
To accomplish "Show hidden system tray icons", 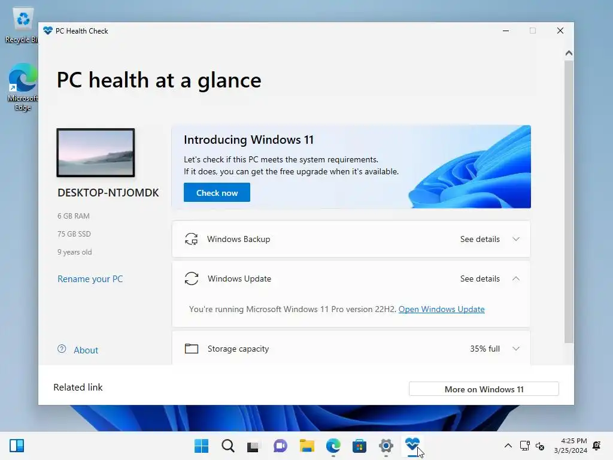I will (508, 446).
